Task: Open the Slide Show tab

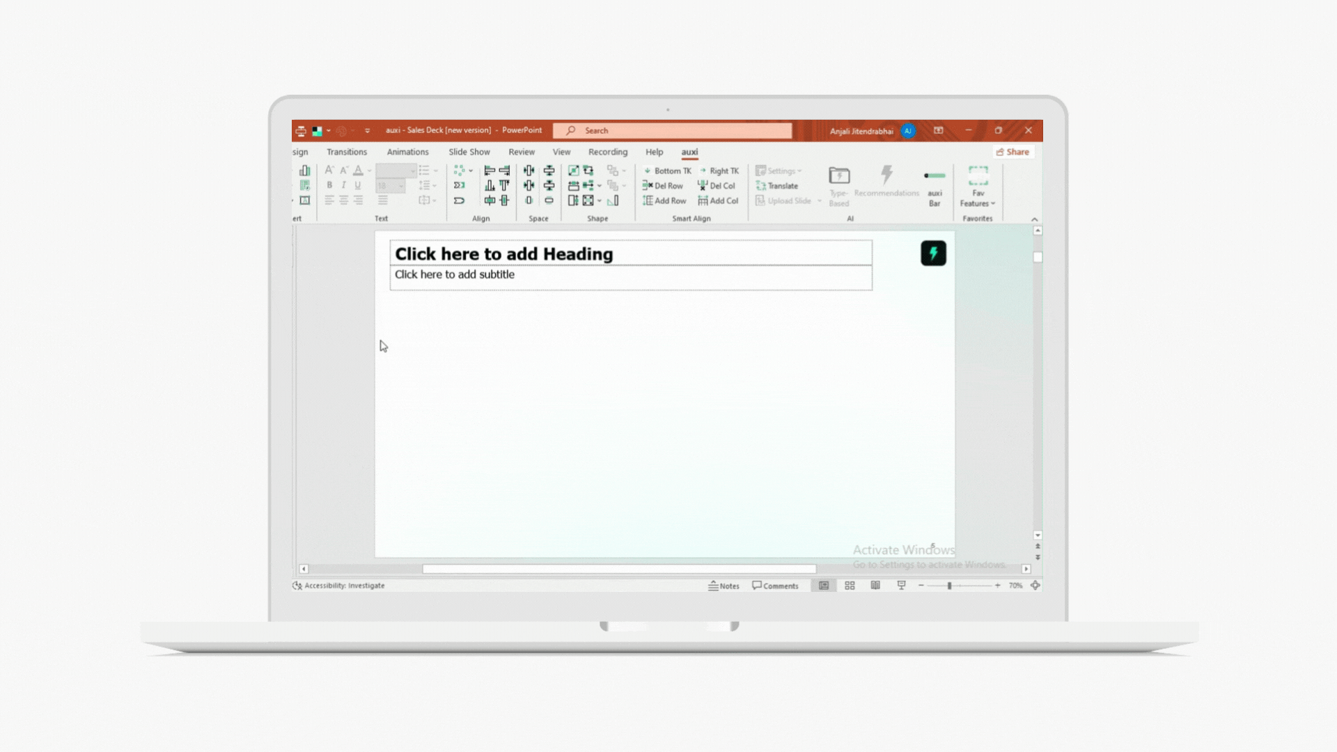Action: click(x=469, y=152)
